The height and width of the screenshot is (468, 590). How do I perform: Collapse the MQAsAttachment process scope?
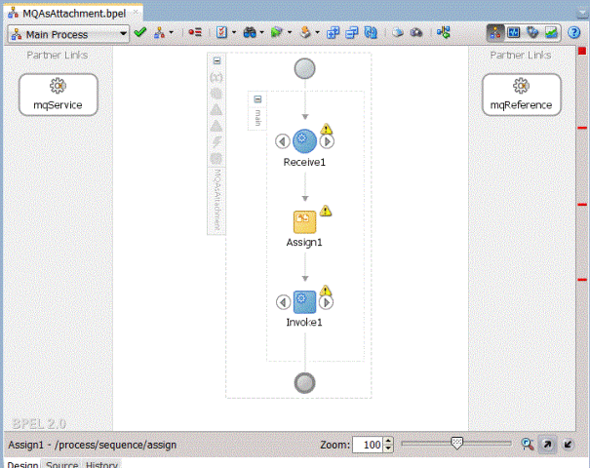coord(216,60)
